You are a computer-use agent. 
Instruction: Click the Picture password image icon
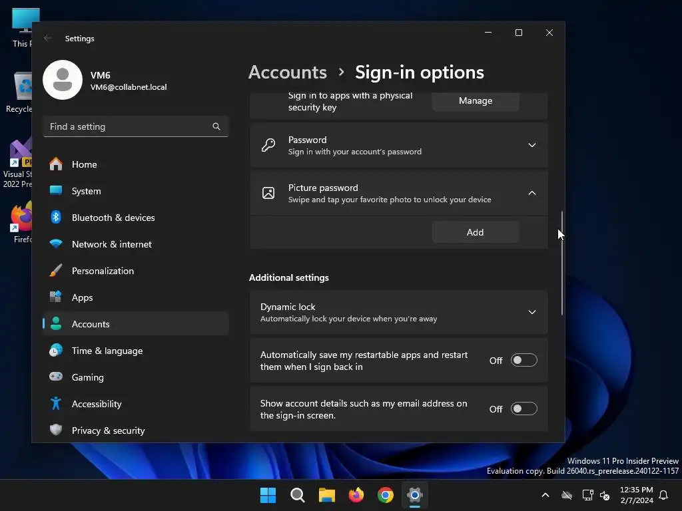point(268,193)
